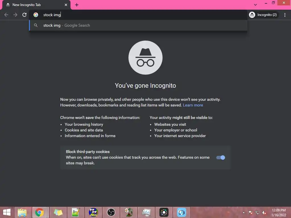Click the 'Block third-party cookies' title text
The image size is (291, 218).
point(88,152)
